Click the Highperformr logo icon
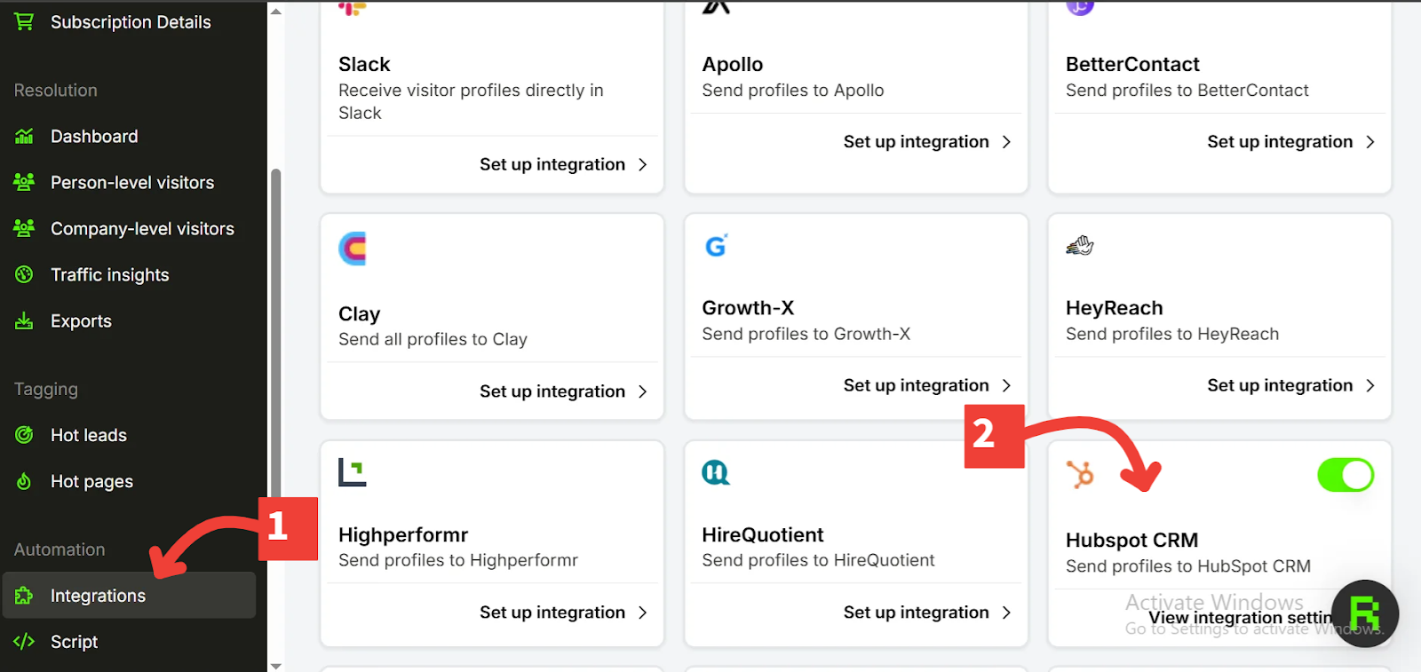The width and height of the screenshot is (1421, 672). click(x=353, y=472)
